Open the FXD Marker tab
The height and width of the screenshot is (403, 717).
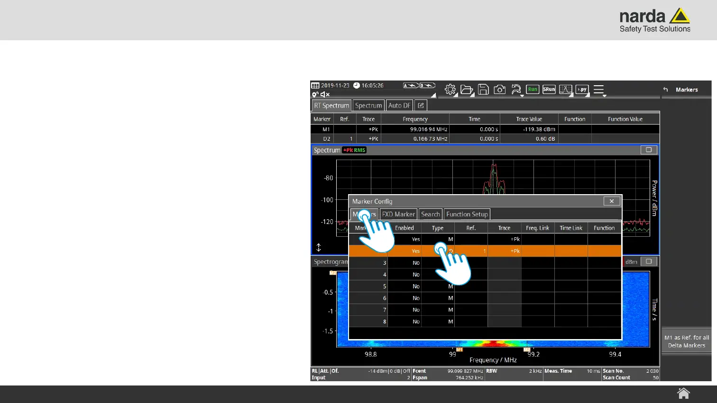coord(398,214)
